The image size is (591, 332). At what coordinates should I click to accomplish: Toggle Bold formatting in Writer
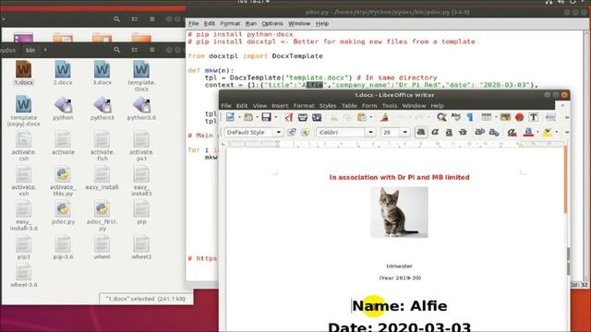(421, 132)
